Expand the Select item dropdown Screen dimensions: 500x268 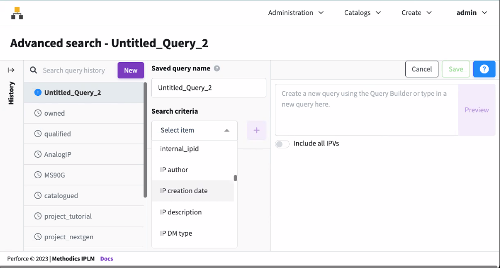pos(194,131)
